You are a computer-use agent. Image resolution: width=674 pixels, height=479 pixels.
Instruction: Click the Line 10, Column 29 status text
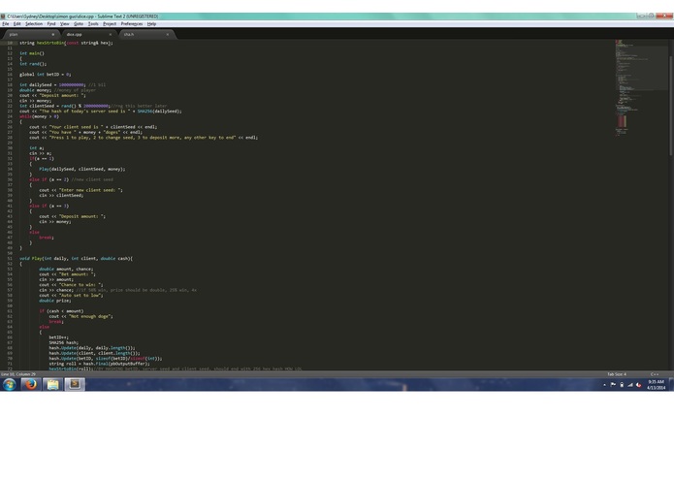(18, 374)
